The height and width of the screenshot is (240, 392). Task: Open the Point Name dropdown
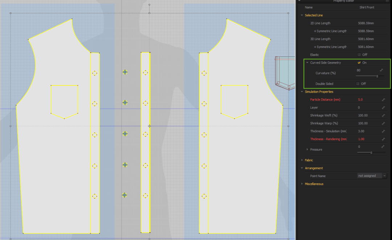tap(384, 176)
